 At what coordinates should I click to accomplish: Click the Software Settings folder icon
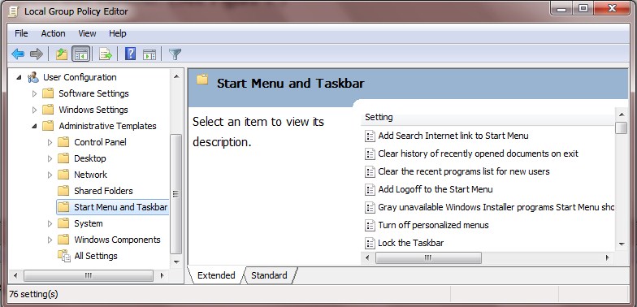pyautogui.click(x=48, y=93)
